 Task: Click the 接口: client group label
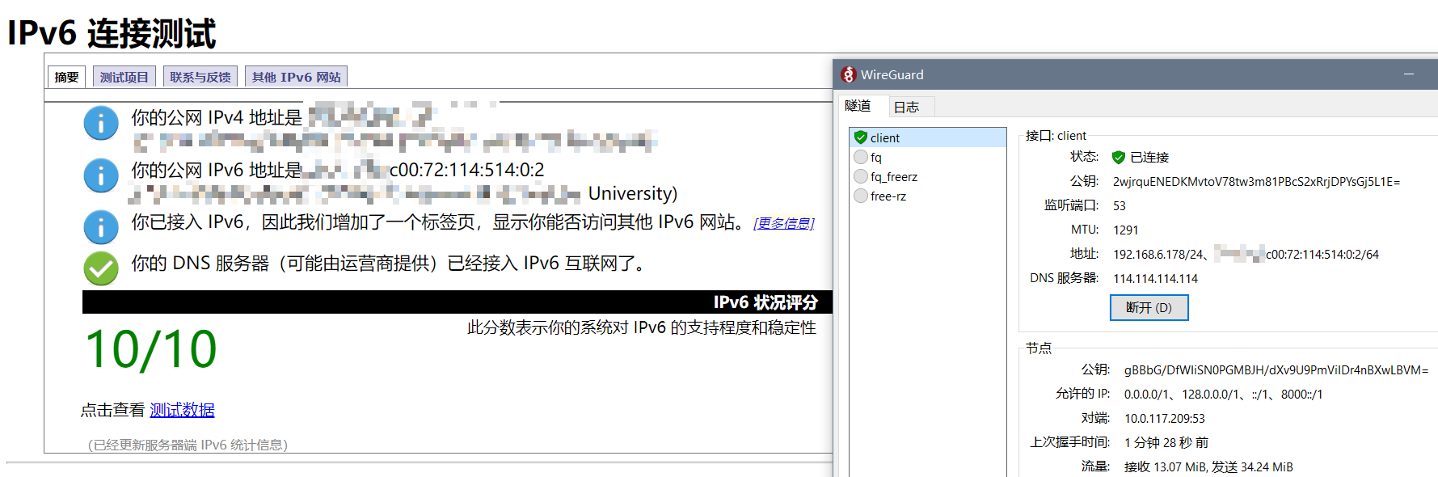click(1056, 136)
